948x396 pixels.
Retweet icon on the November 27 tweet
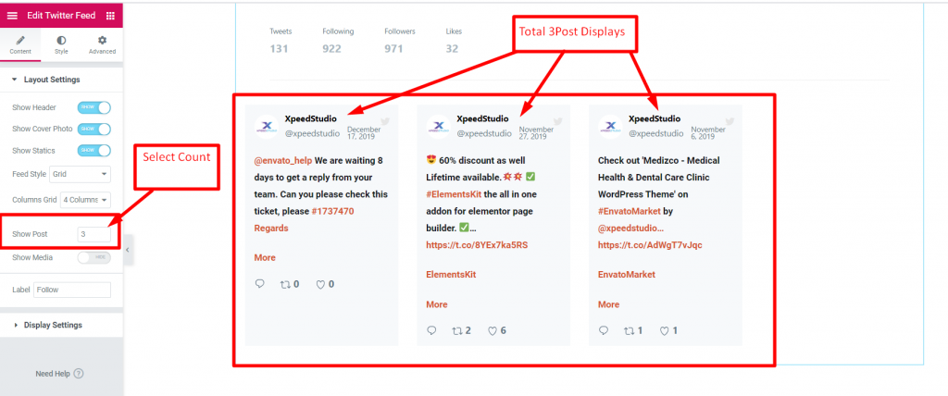pyautogui.click(x=457, y=330)
